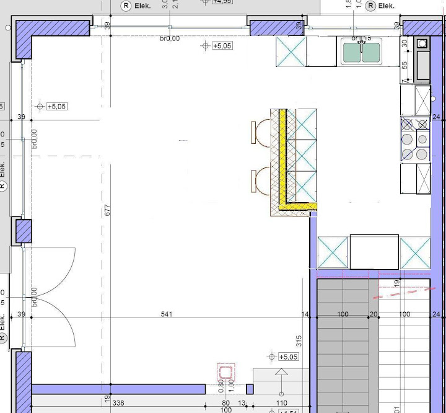This screenshot has height=413, width=446.
Task: Click the "315" vertical dimension text
Action: click(299, 341)
